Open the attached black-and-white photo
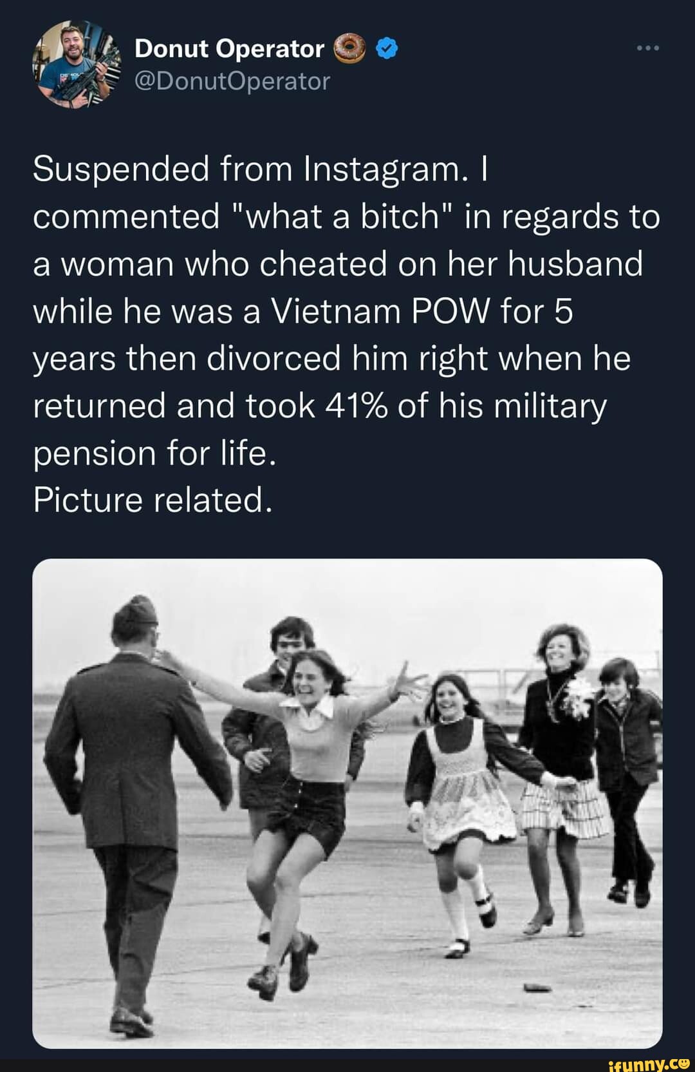Screen dimensions: 695x1072 tap(347, 803)
